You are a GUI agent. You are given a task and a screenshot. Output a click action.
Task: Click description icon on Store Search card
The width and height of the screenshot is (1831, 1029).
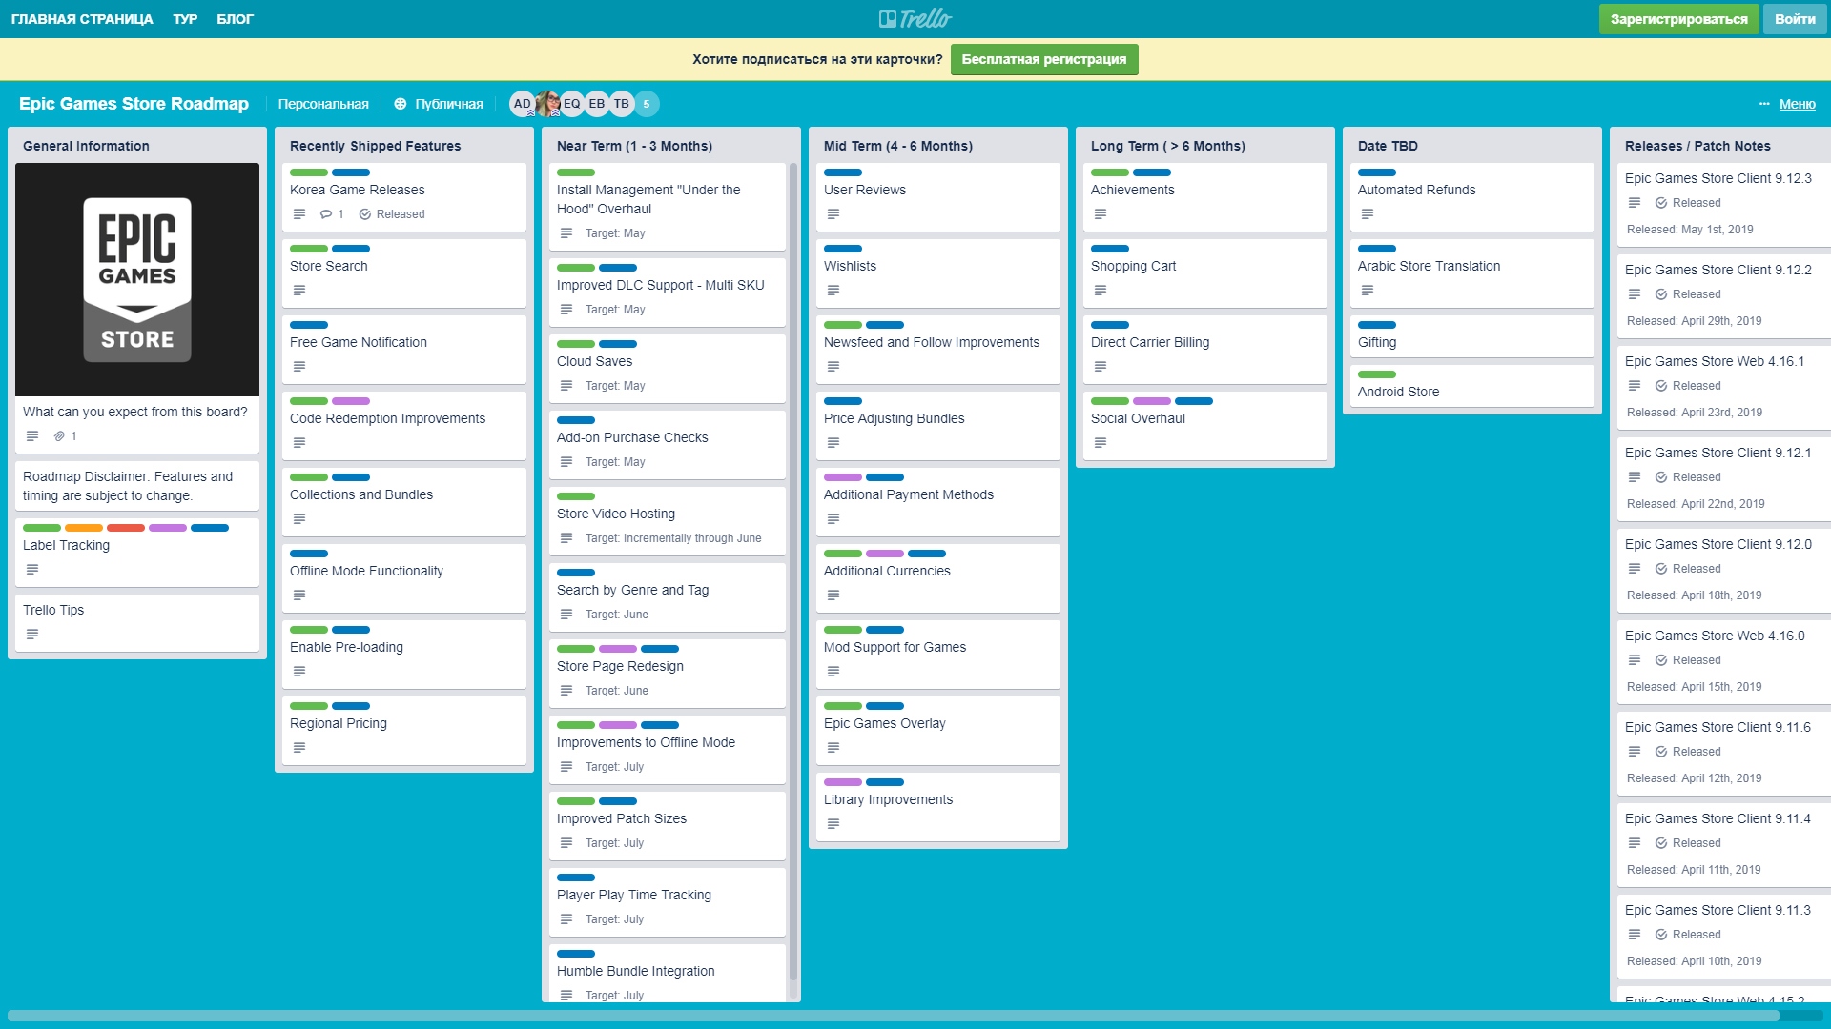pyautogui.click(x=299, y=291)
